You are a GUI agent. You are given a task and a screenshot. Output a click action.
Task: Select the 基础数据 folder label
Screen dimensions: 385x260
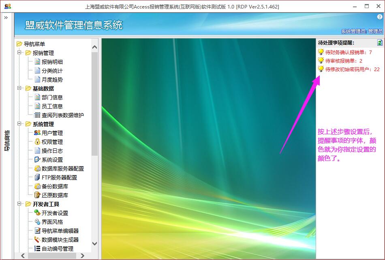click(43, 89)
